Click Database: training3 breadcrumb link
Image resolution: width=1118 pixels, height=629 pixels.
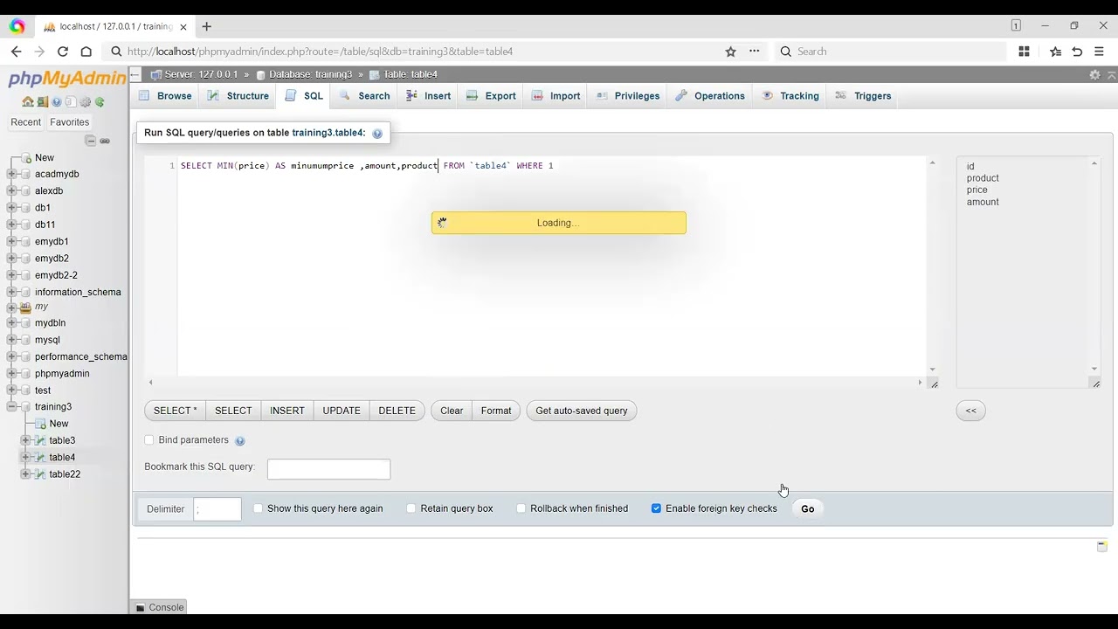pos(310,75)
